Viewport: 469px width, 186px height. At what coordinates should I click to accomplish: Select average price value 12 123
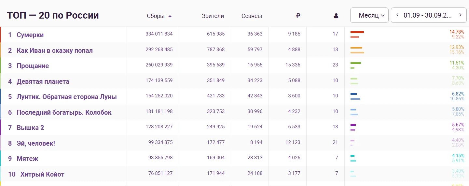(x=293, y=142)
